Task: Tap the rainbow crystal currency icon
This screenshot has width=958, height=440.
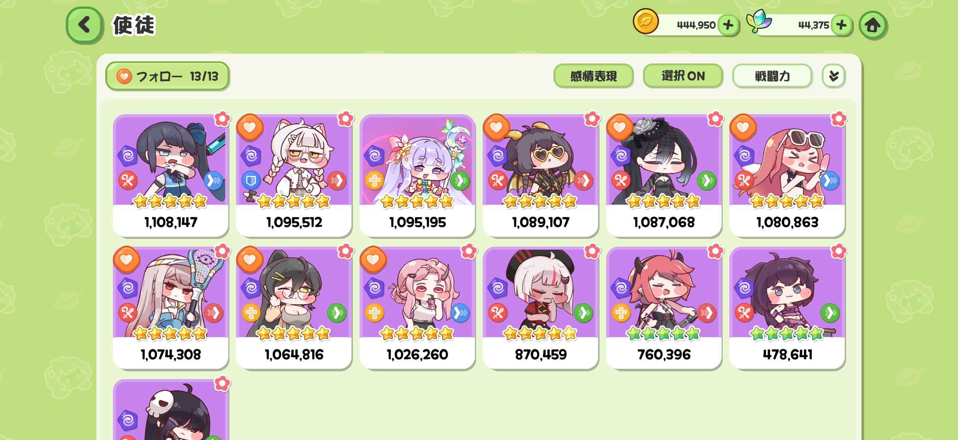Action: (x=759, y=22)
